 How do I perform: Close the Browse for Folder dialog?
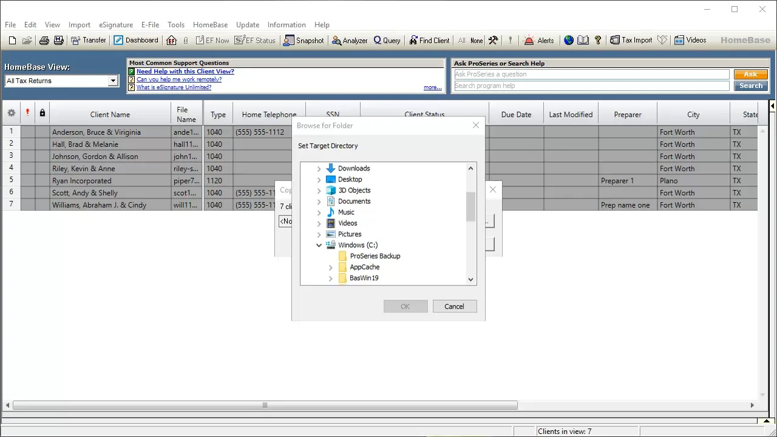coord(476,125)
